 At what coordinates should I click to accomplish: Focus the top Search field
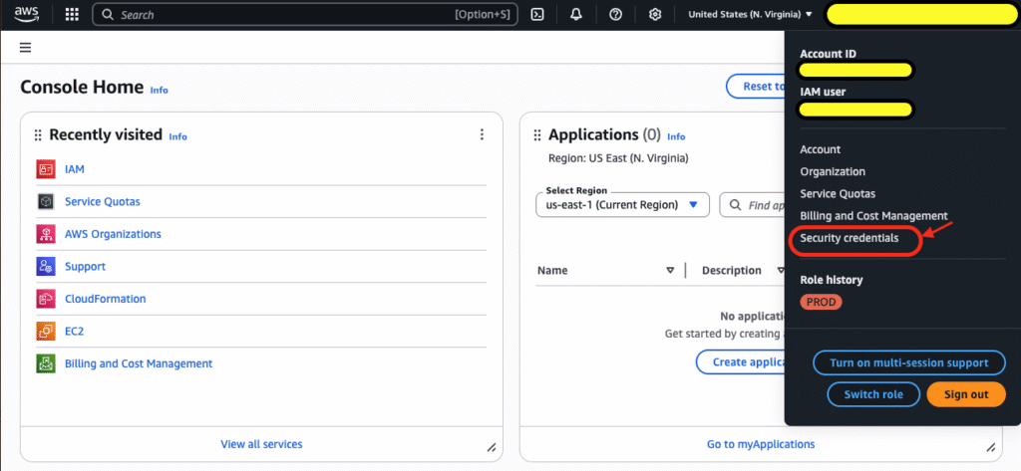coord(305,14)
